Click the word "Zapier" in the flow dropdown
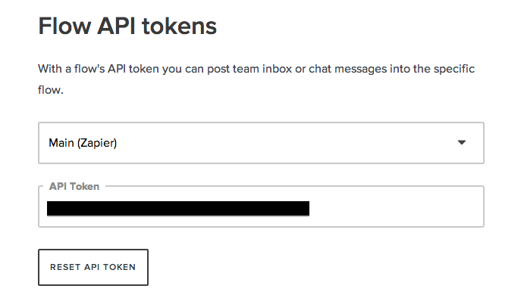The height and width of the screenshot is (298, 524). pyautogui.click(x=97, y=143)
